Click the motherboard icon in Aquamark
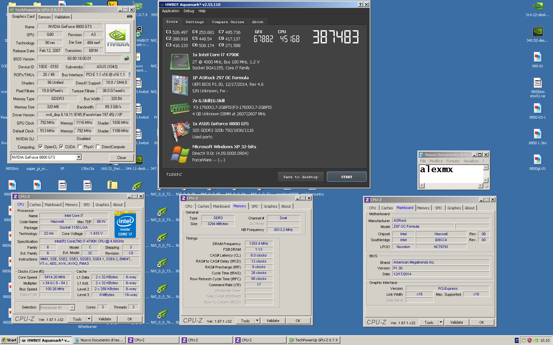This screenshot has width=553, height=345. tap(180, 85)
